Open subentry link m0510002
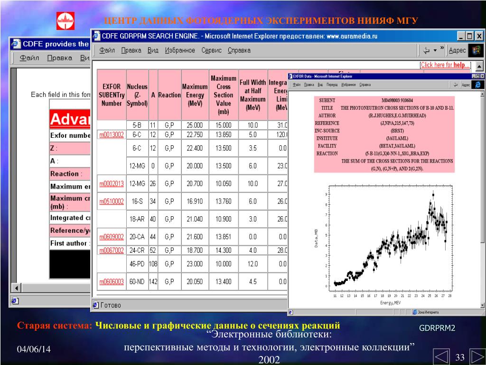Screen dimensions: 486x365 click(x=112, y=202)
